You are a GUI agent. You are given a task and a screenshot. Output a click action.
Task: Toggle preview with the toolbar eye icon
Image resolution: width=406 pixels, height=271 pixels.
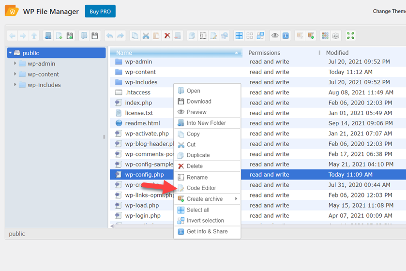point(275,36)
